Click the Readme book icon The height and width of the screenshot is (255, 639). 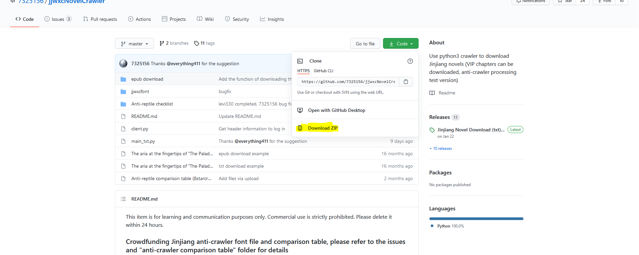click(x=432, y=93)
